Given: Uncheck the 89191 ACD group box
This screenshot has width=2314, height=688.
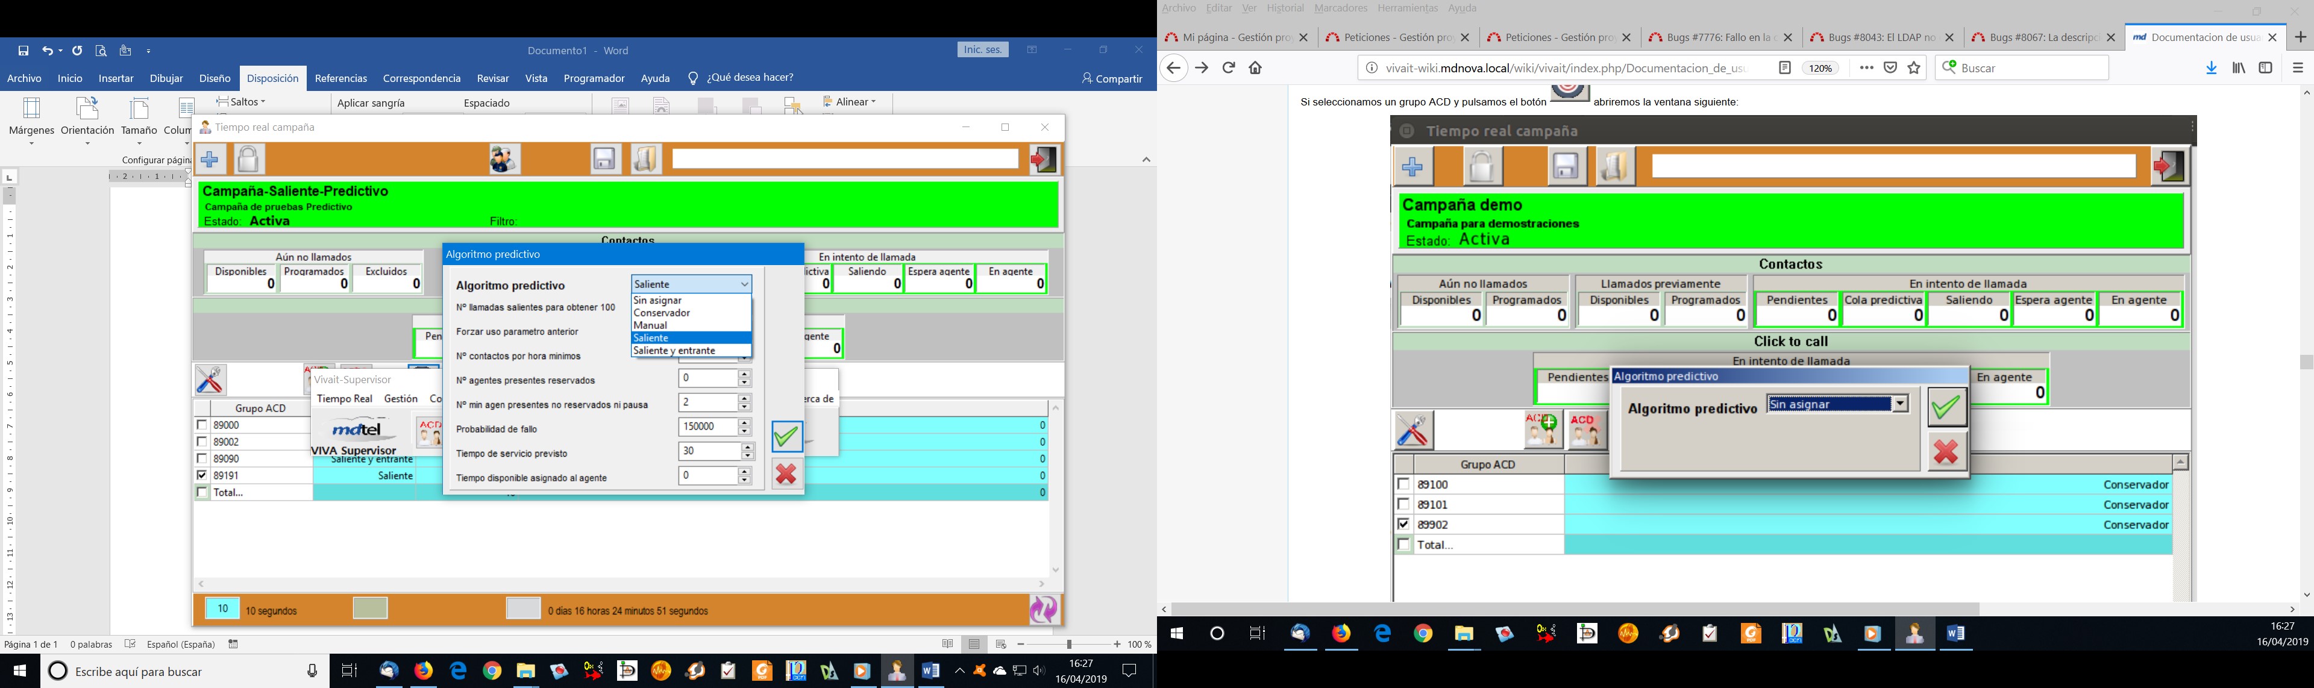Looking at the screenshot, I should point(201,475).
